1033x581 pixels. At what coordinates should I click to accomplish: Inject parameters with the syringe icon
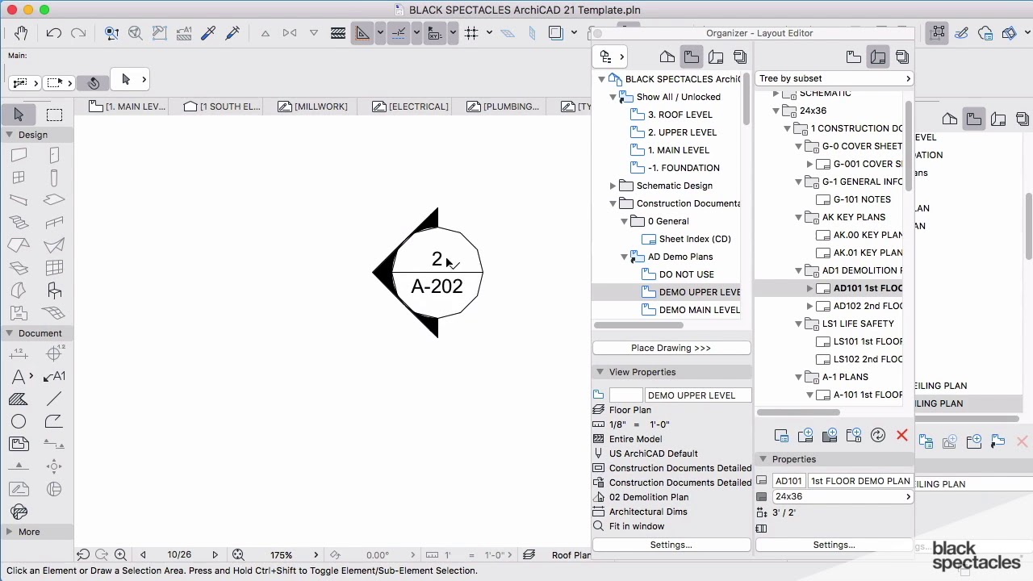[x=232, y=33]
